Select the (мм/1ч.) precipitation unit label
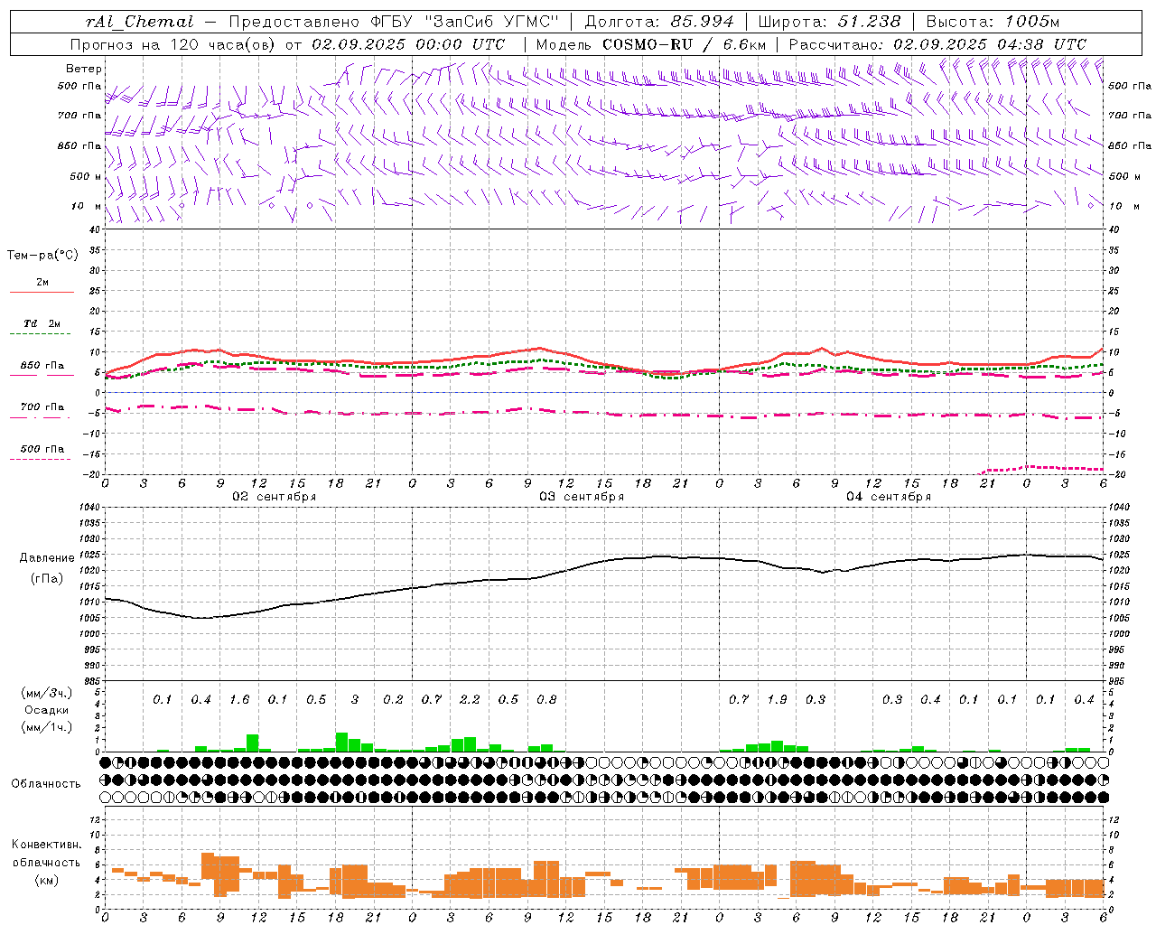 [47, 727]
